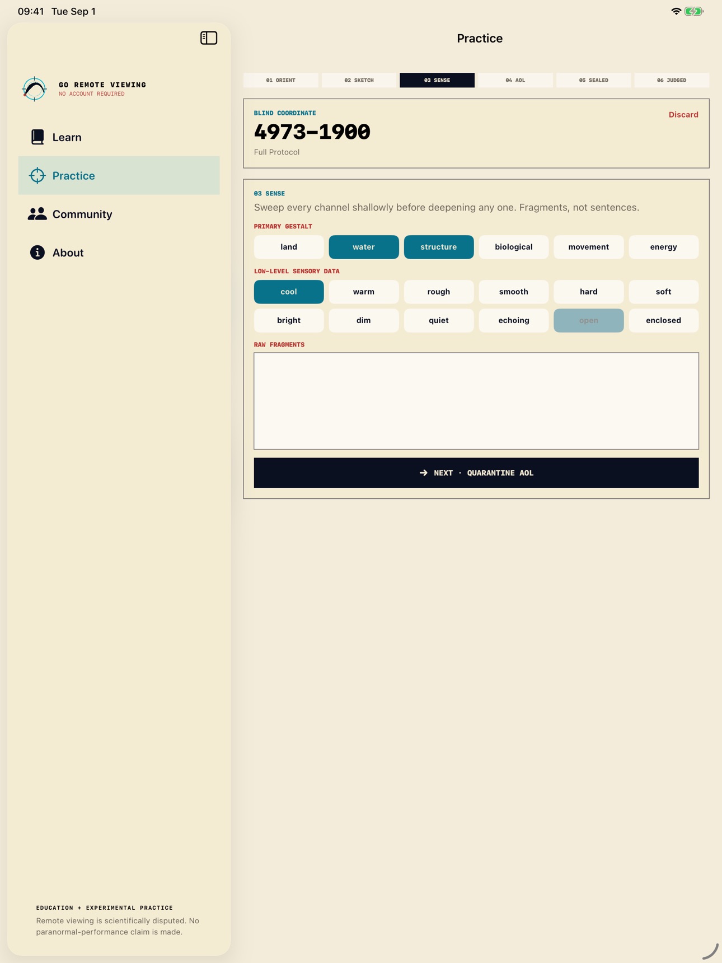The width and height of the screenshot is (722, 963).
Task: Deselect the structure gestalt chip
Action: [439, 247]
